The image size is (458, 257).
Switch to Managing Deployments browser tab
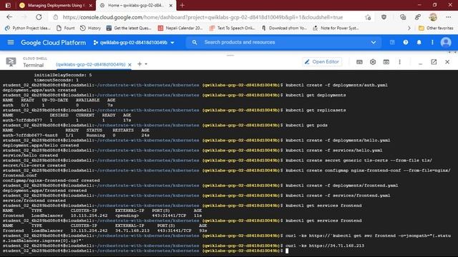pos(56,5)
